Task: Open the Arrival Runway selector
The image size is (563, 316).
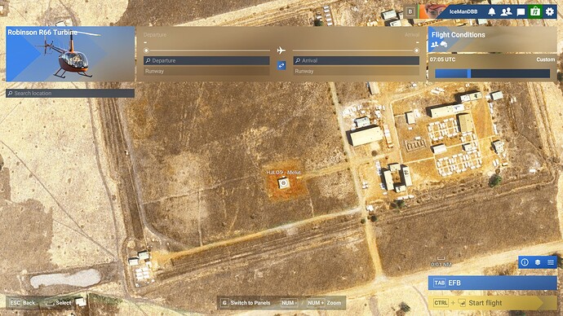Action: (357, 71)
